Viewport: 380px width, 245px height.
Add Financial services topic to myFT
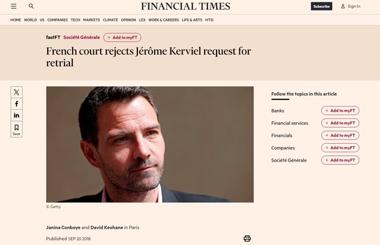pyautogui.click(x=340, y=123)
